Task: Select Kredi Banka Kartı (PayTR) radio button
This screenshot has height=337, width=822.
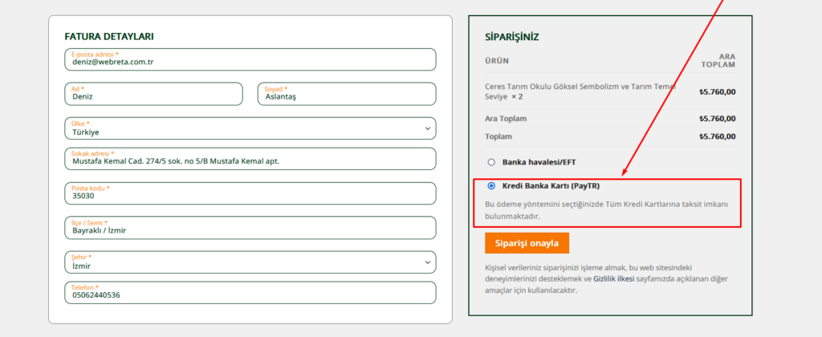Action: (x=490, y=185)
